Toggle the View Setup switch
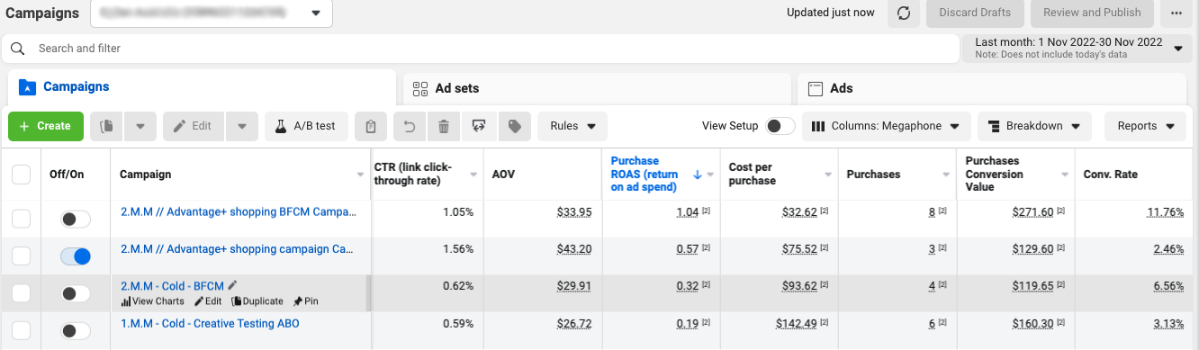This screenshot has height=350, width=1199. coord(780,126)
